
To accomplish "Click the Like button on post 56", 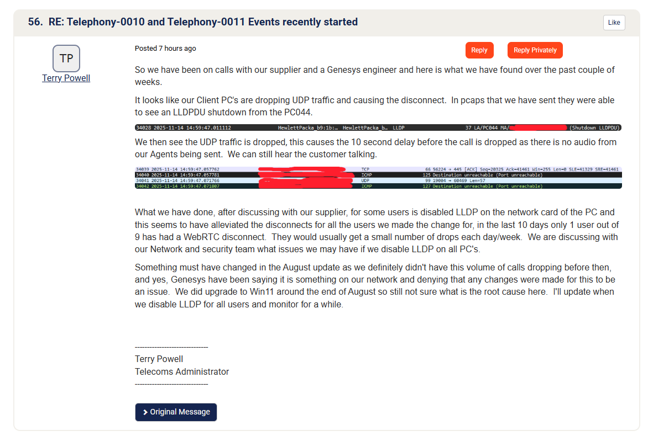I will click(614, 23).
